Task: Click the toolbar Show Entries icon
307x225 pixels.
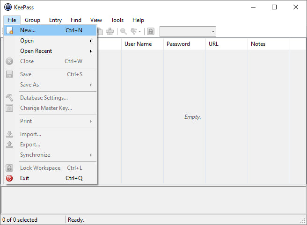Action: click(134, 31)
